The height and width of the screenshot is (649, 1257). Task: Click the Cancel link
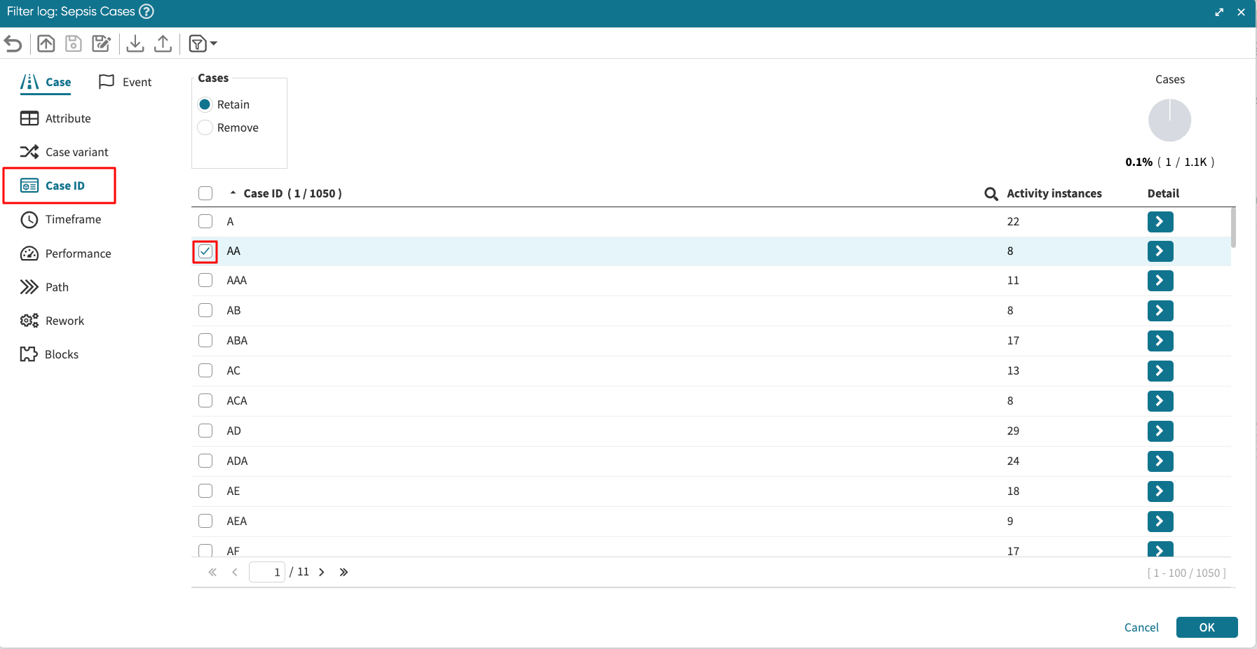coord(1141,627)
